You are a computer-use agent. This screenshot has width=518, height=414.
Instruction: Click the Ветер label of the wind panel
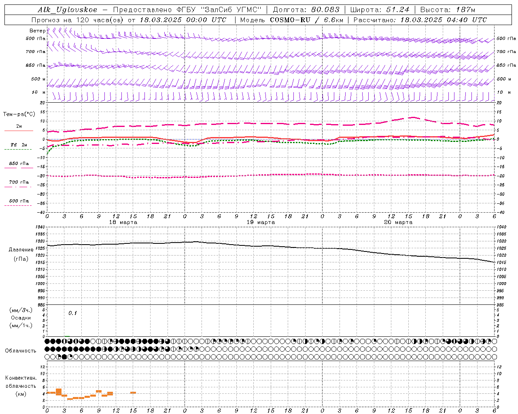[x=37, y=31]
